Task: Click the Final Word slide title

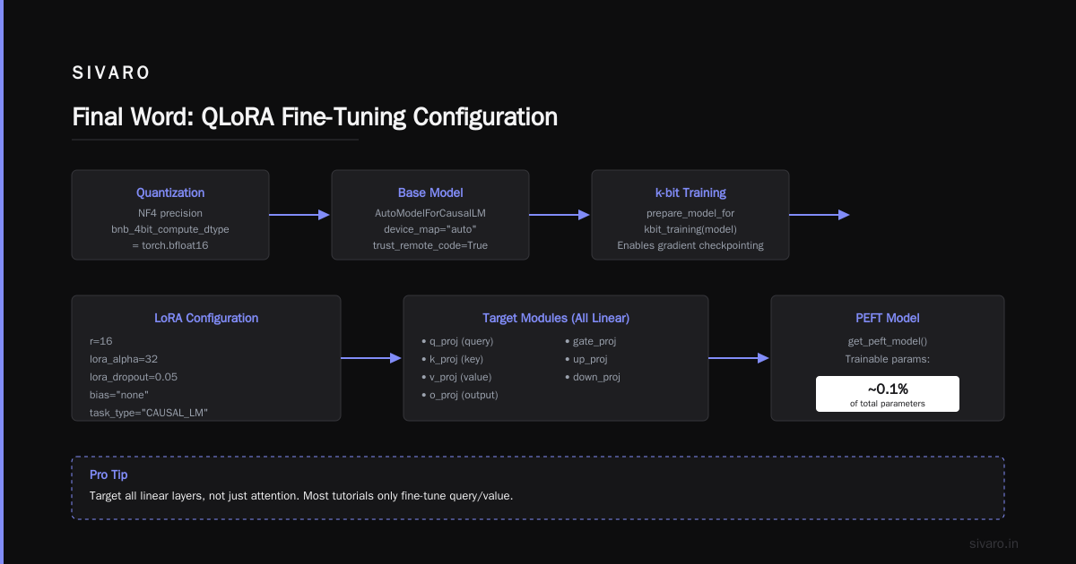Action: coord(315,117)
